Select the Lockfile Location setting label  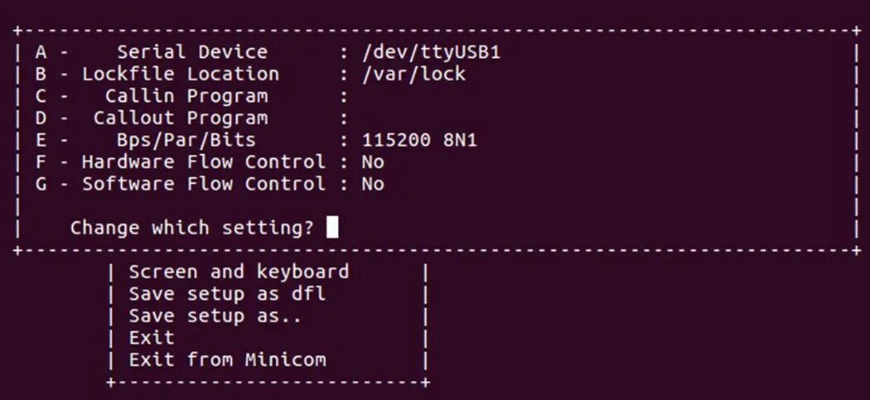[180, 74]
